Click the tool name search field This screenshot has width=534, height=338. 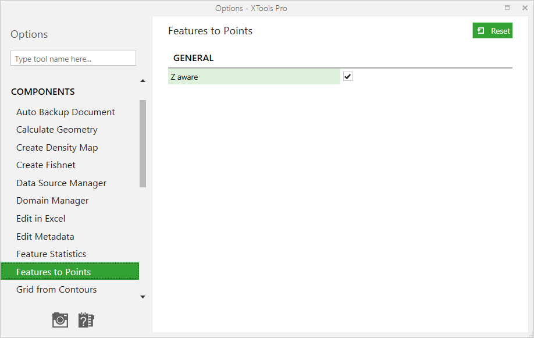click(73, 59)
